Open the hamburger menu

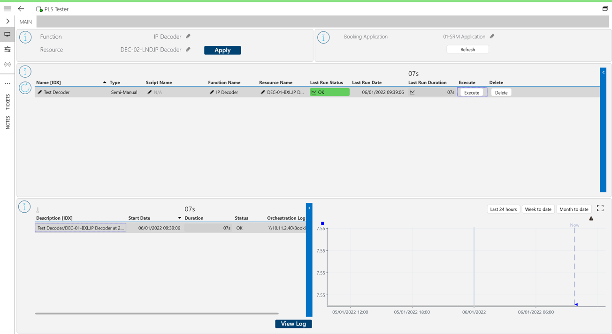click(x=8, y=9)
